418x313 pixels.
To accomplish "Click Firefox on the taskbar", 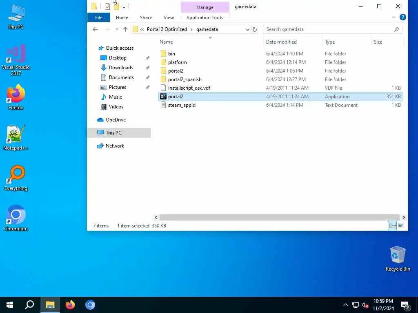I will pyautogui.click(x=70, y=305).
